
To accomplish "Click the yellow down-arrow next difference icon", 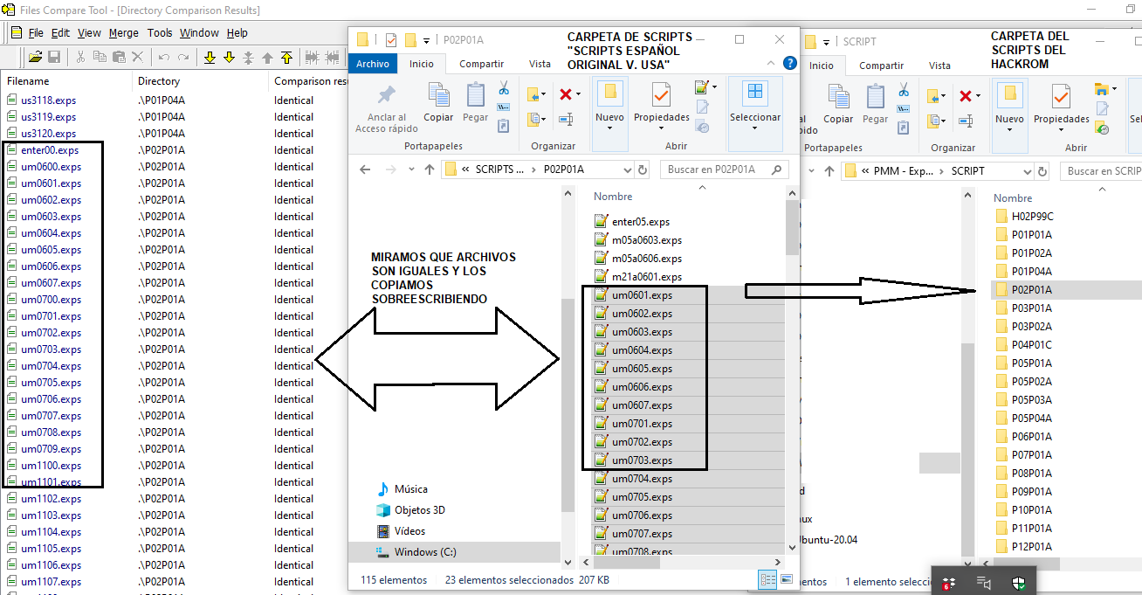I will (229, 56).
